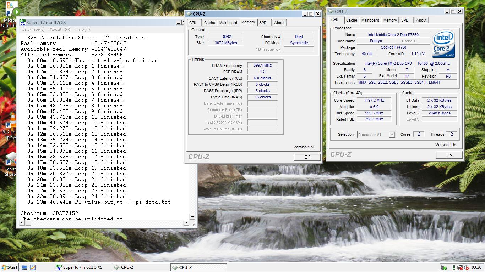Click the battery tray icon

[x=454, y=267]
